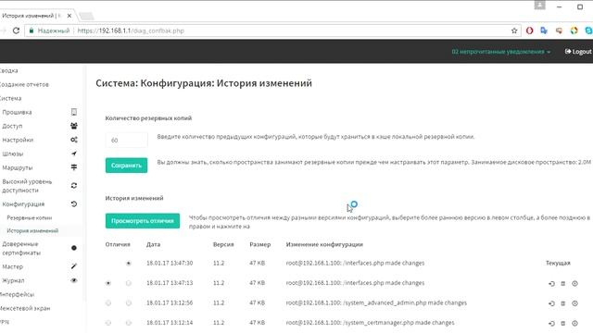Open the Google Translate extension icon
The image size is (593, 333).
[x=544, y=31]
